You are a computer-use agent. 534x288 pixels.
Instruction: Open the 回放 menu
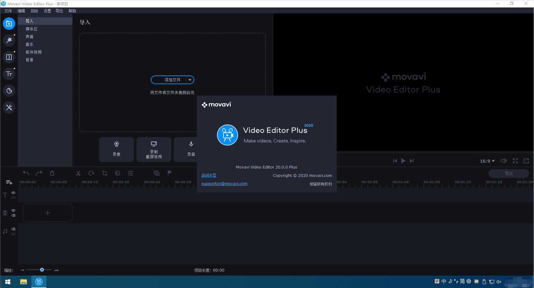pyautogui.click(x=35, y=11)
